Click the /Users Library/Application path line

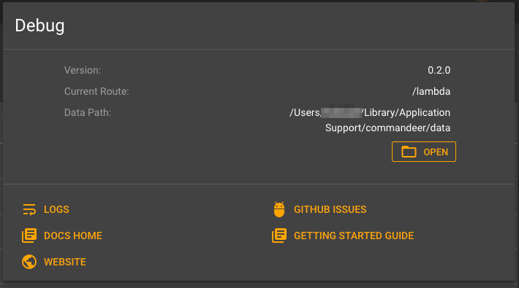[370, 112]
